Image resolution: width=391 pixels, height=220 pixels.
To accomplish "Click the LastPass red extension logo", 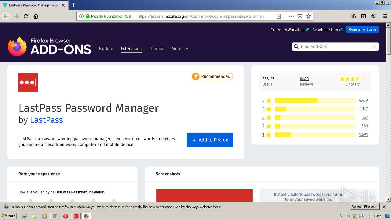I will (28, 82).
